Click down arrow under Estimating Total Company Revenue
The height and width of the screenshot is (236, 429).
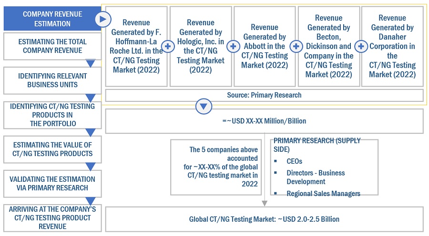(x=90, y=64)
